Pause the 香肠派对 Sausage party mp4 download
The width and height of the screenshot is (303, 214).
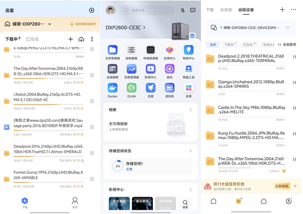point(92,127)
